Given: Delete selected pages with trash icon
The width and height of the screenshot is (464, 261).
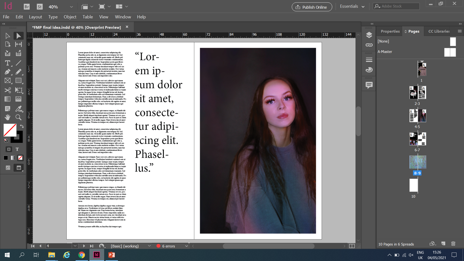Looking at the screenshot, I should pyautogui.click(x=453, y=244).
